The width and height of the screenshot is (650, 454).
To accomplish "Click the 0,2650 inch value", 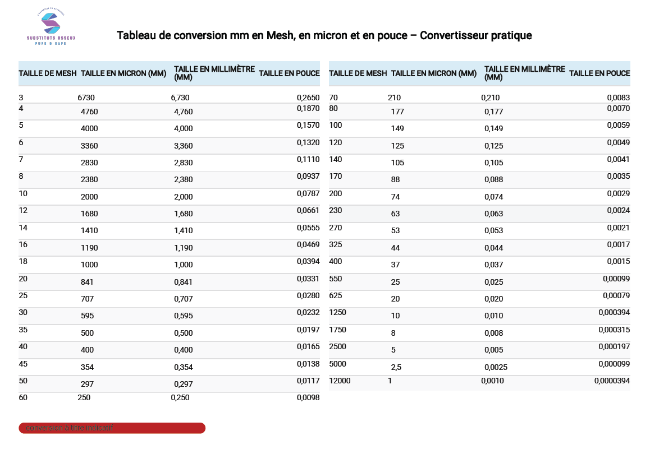I will [x=308, y=98].
